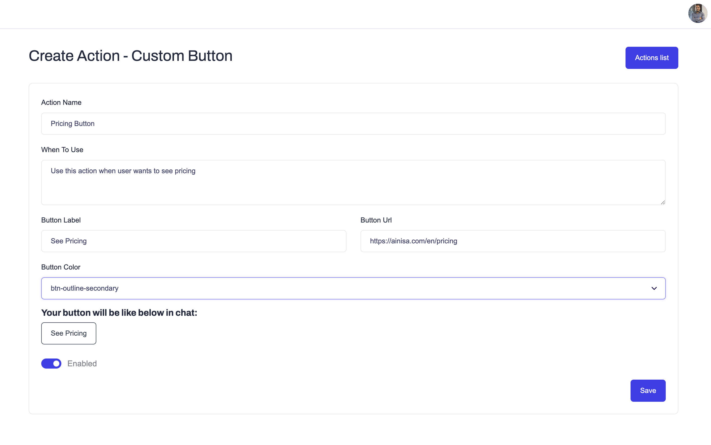Screen dimensions: 711x445
Task: Click the user profile avatar
Action: 697,13
